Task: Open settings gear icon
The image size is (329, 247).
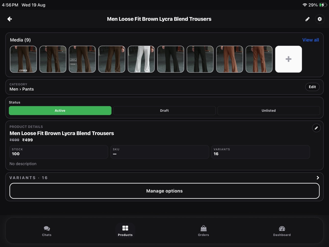Action: [x=320, y=19]
